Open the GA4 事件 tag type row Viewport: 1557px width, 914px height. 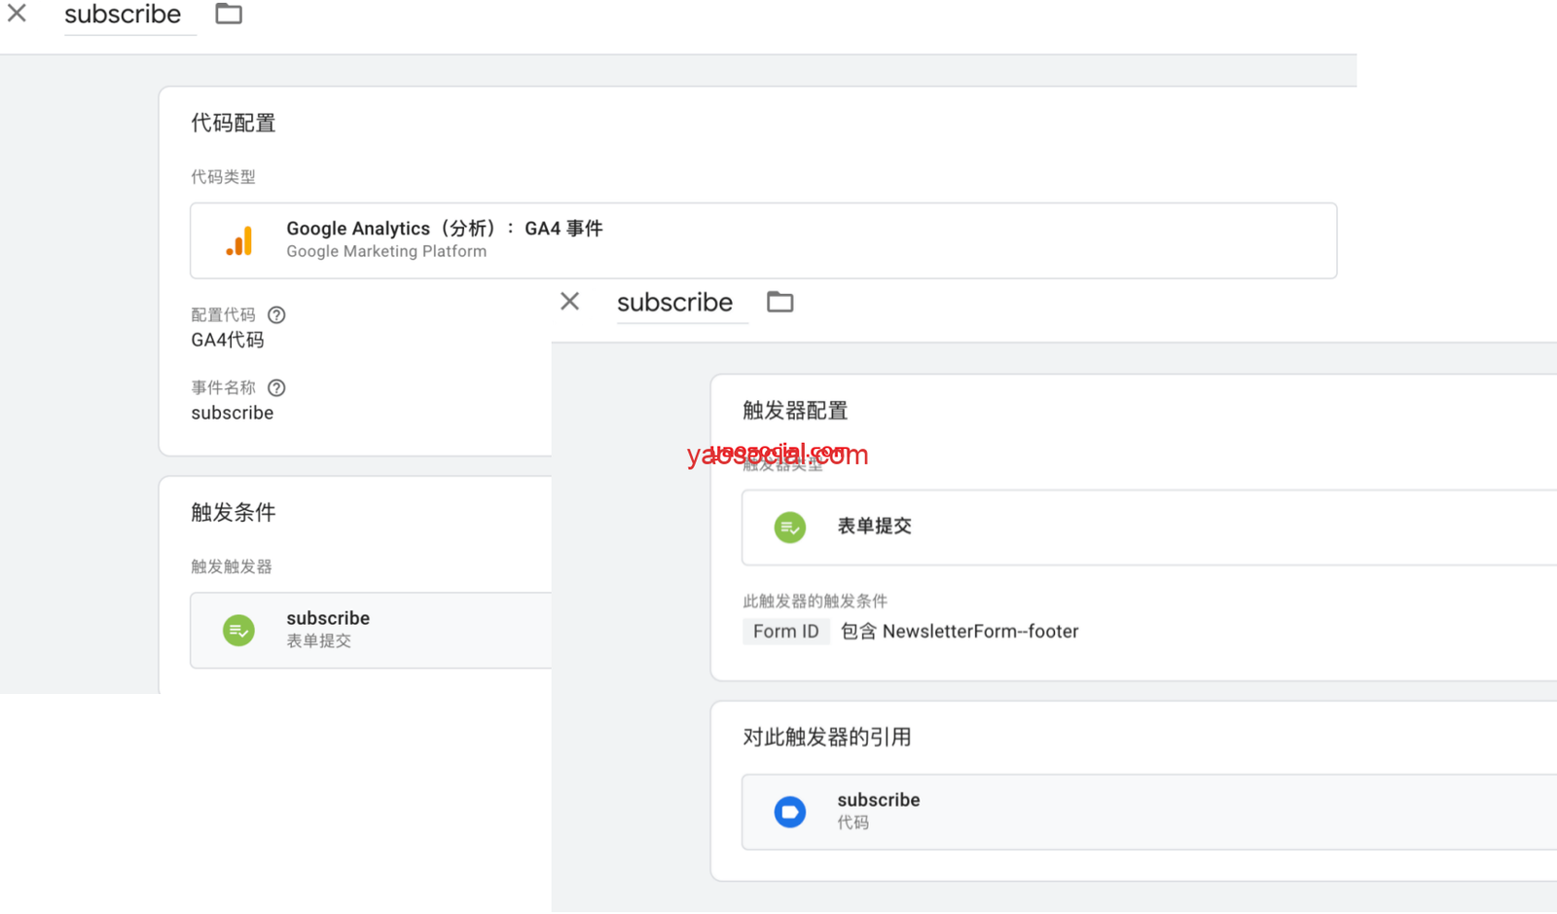763,240
